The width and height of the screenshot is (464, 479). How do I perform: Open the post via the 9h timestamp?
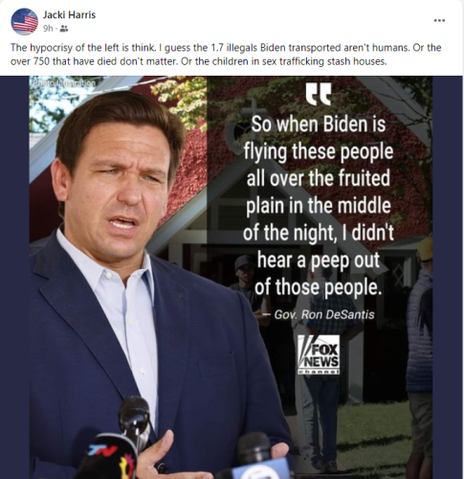pos(48,29)
